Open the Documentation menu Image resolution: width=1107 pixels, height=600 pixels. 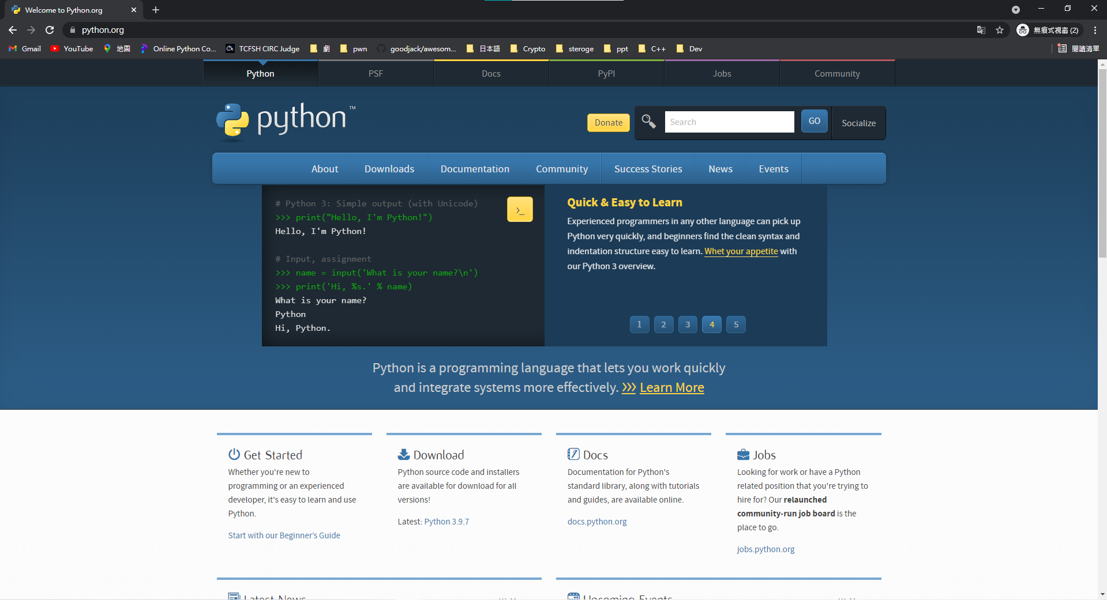tap(475, 169)
